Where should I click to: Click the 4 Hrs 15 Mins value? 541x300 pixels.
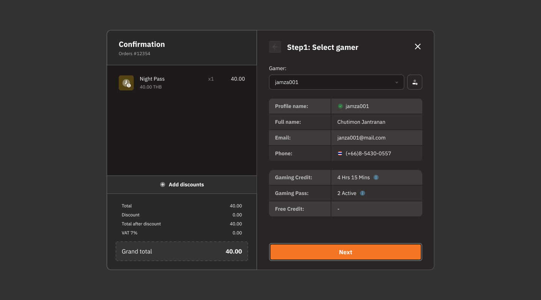tap(354, 177)
